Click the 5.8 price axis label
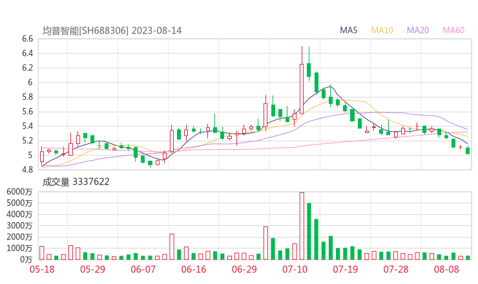This screenshot has width=478, height=284. pos(27,97)
